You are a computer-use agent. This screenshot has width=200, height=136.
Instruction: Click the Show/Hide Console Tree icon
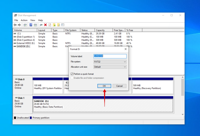coord(25,25)
